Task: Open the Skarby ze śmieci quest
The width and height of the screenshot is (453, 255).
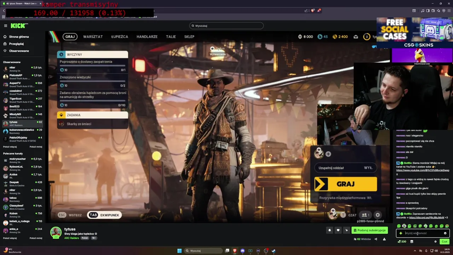Action: click(x=92, y=124)
